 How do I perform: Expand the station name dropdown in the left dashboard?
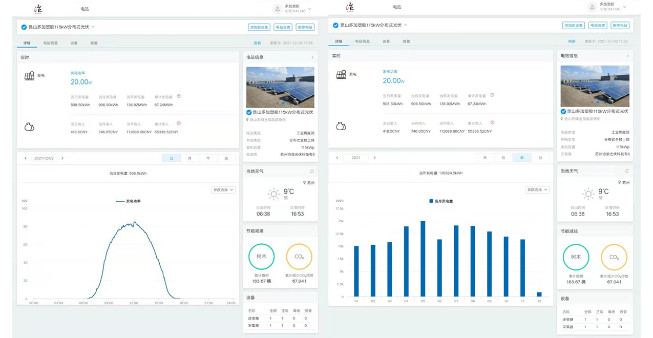[93, 27]
